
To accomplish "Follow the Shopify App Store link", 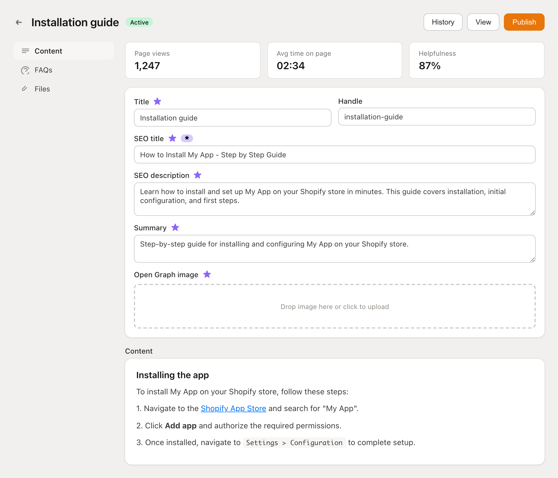I will click(x=233, y=408).
